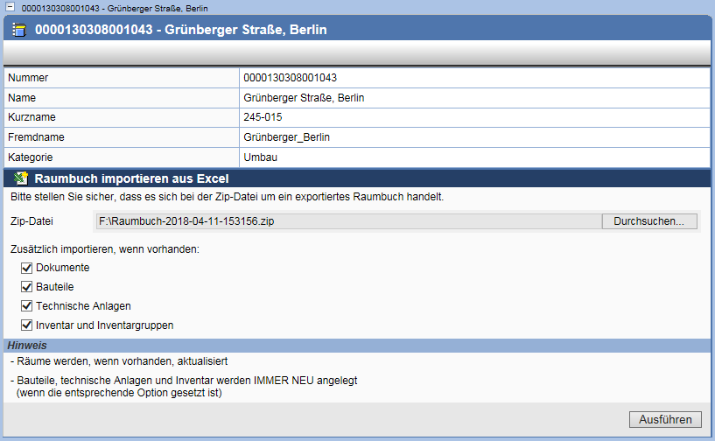The width and height of the screenshot is (715, 441).
Task: Select the Kurzname value 245-015
Action: (263, 117)
